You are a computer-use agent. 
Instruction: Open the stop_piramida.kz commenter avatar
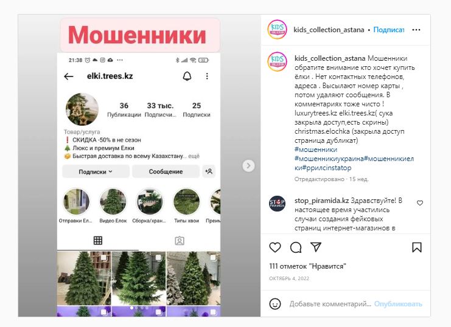pos(278,204)
